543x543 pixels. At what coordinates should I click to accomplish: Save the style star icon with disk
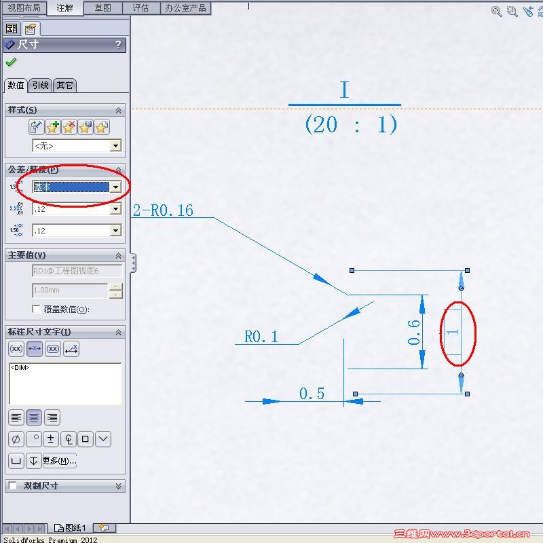pos(86,127)
